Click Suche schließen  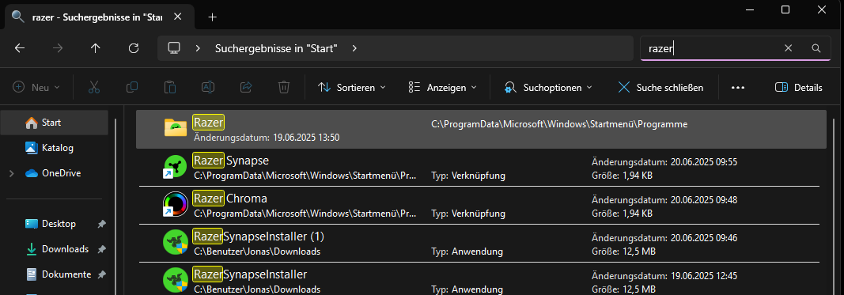(x=661, y=87)
